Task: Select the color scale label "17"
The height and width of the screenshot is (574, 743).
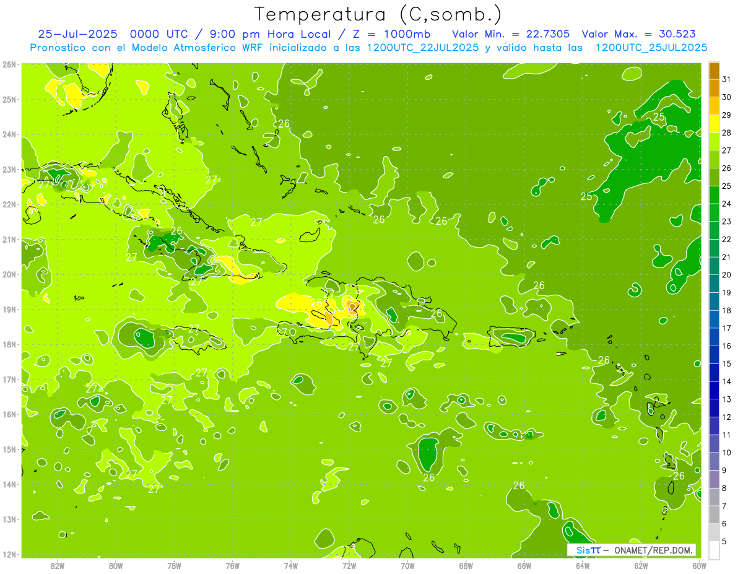Action: coord(727,328)
